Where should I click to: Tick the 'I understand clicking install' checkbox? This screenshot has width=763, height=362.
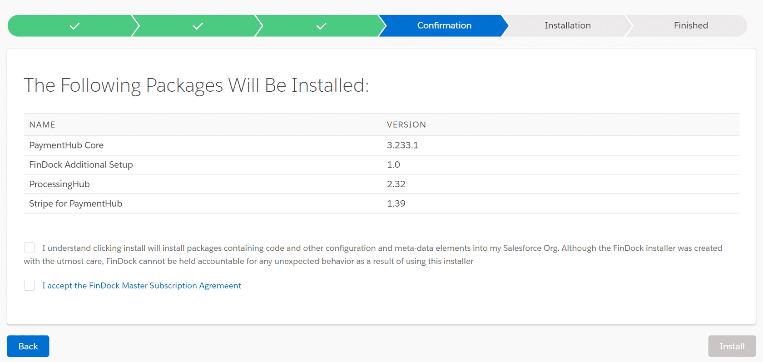(x=30, y=248)
